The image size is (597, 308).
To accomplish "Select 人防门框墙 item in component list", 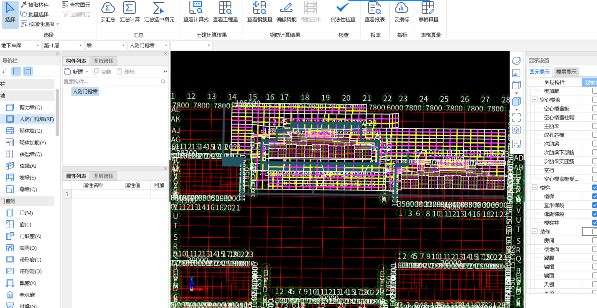I will click(x=85, y=91).
